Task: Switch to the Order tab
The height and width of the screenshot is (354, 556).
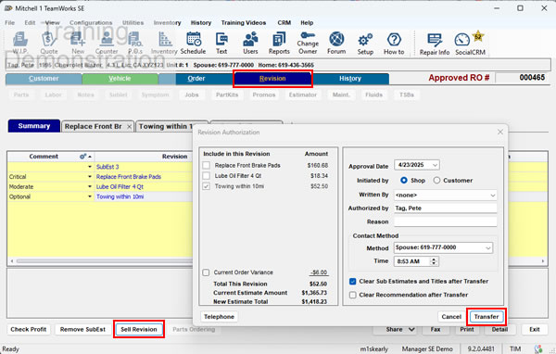Action: [x=196, y=79]
